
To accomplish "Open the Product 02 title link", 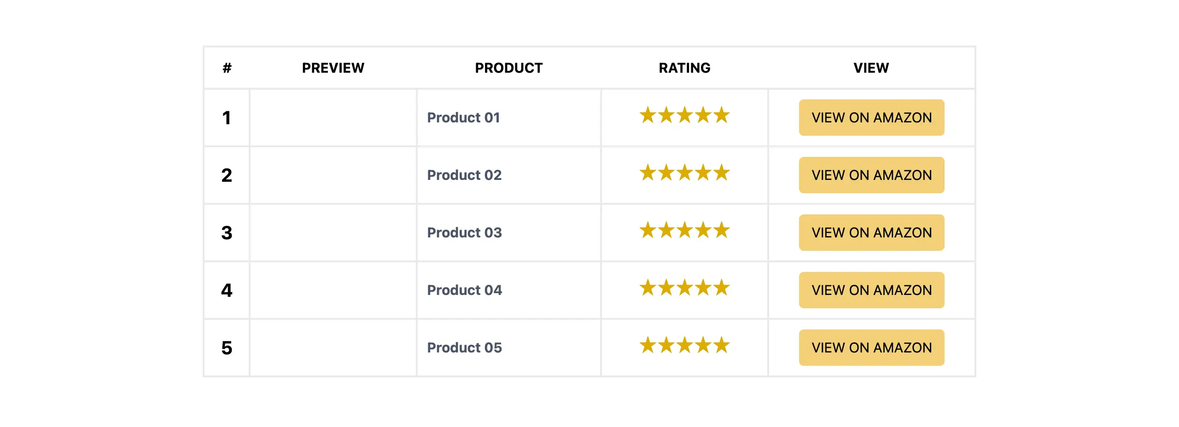I will tap(464, 175).
